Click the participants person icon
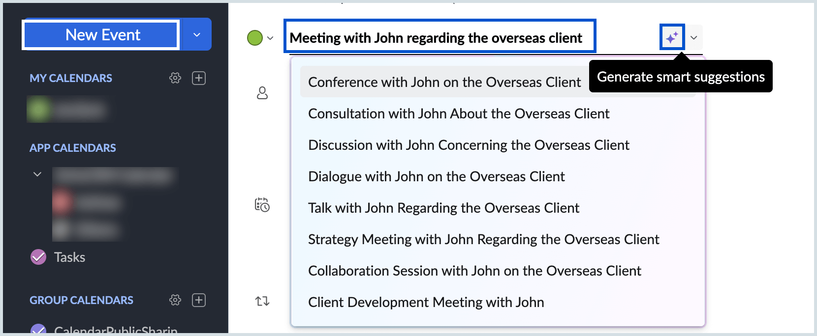Viewport: 817px width, 336px height. coord(262,93)
